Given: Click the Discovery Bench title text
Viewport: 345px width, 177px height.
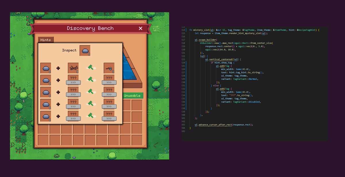Looking at the screenshot, I should click(x=90, y=28).
